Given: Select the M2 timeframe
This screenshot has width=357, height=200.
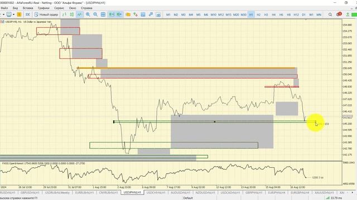Looking at the screenshot, I should [176, 14].
